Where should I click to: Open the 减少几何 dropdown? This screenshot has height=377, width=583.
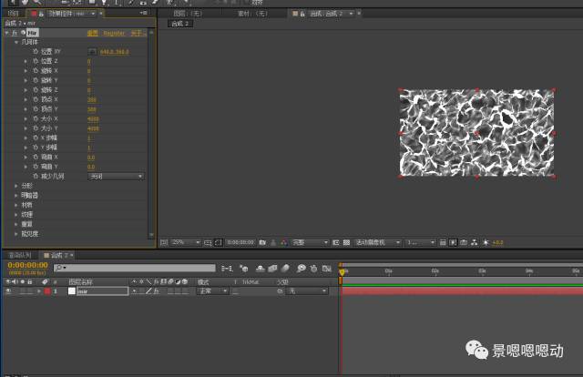(x=116, y=177)
